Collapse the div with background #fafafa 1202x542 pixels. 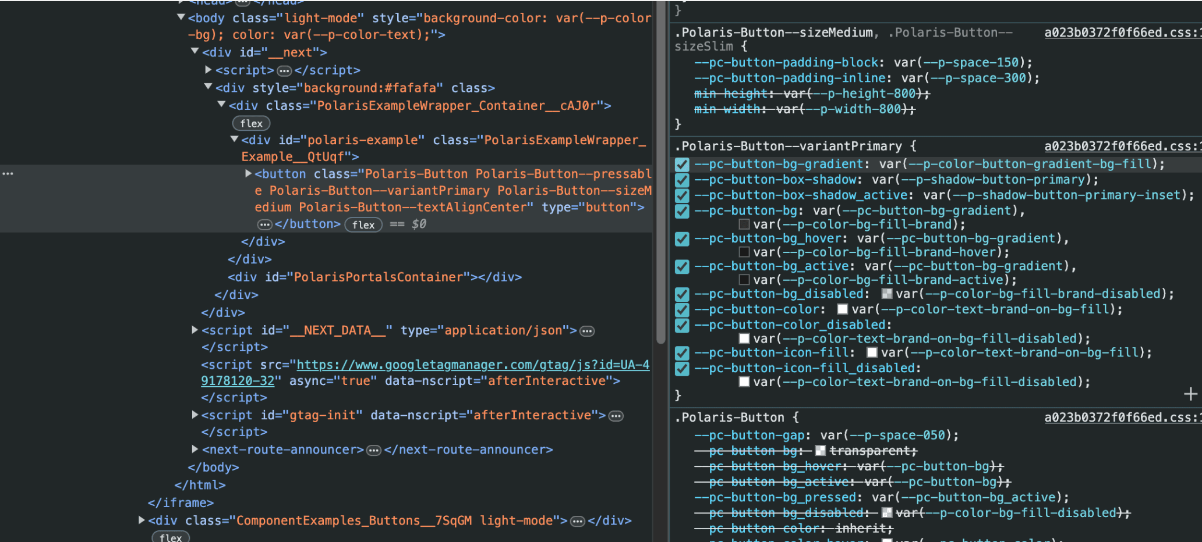208,87
